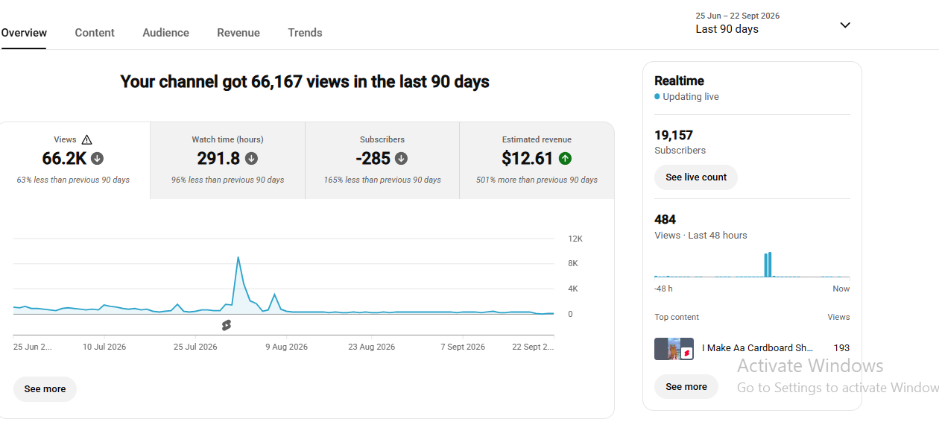Click the warning triangle icon beside Views
The image size is (939, 422).
87,139
